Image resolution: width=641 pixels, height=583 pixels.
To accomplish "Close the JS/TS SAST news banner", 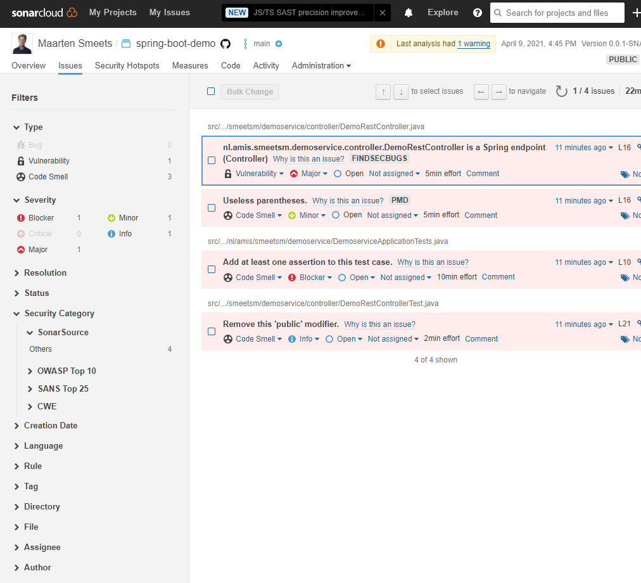I will pyautogui.click(x=382, y=13).
